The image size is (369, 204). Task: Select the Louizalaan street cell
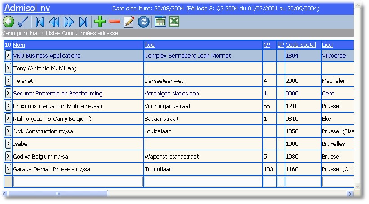203,131
